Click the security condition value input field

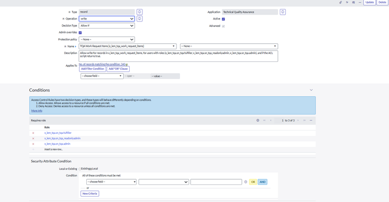click(216, 182)
